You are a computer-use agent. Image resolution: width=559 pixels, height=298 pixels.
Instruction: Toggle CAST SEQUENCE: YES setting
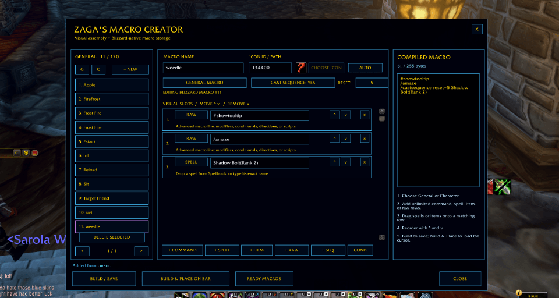(293, 83)
